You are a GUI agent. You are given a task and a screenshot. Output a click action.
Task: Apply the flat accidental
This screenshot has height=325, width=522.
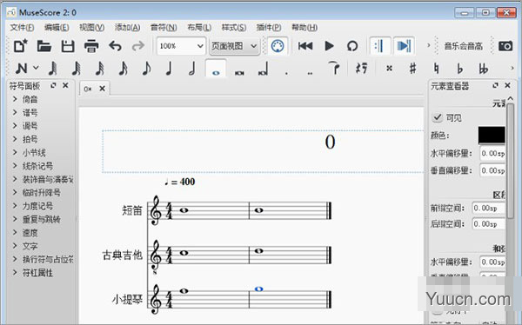459,69
